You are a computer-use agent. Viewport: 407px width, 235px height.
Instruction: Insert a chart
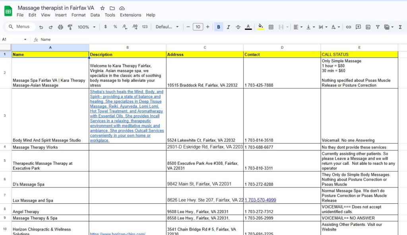[368, 27]
